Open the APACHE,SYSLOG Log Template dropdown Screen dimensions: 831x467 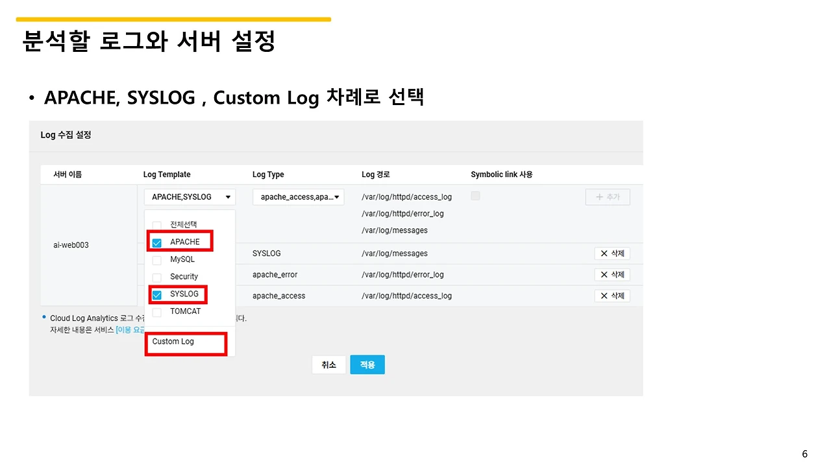(190, 197)
